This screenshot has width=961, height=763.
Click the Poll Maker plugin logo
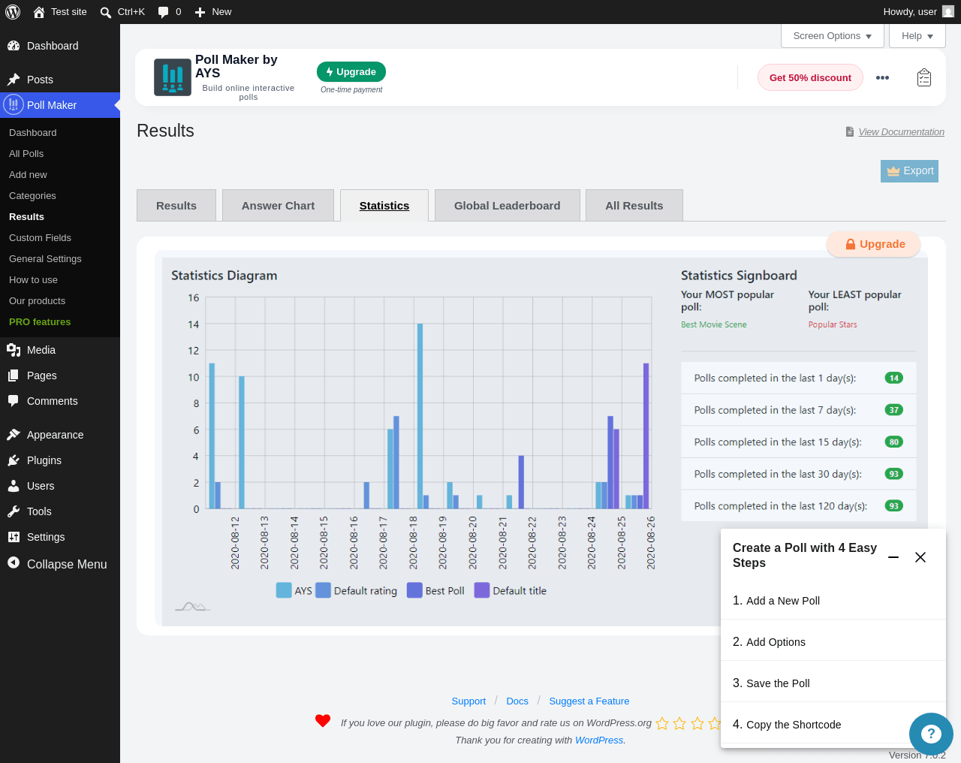173,77
